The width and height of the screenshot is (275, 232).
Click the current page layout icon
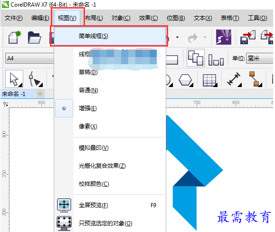[x=216, y=60]
